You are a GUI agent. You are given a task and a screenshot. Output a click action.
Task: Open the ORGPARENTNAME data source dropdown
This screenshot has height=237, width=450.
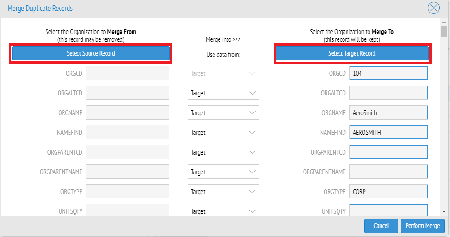(223, 172)
